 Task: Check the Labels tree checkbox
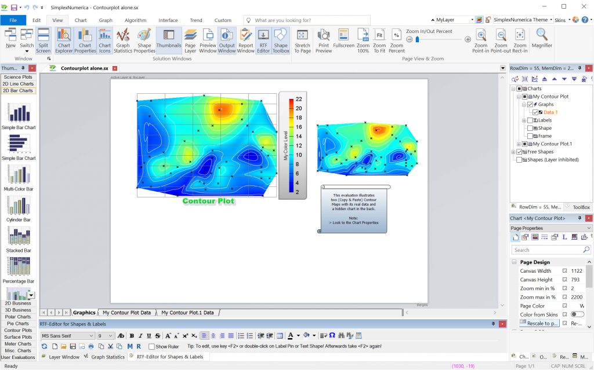pyautogui.click(x=530, y=120)
